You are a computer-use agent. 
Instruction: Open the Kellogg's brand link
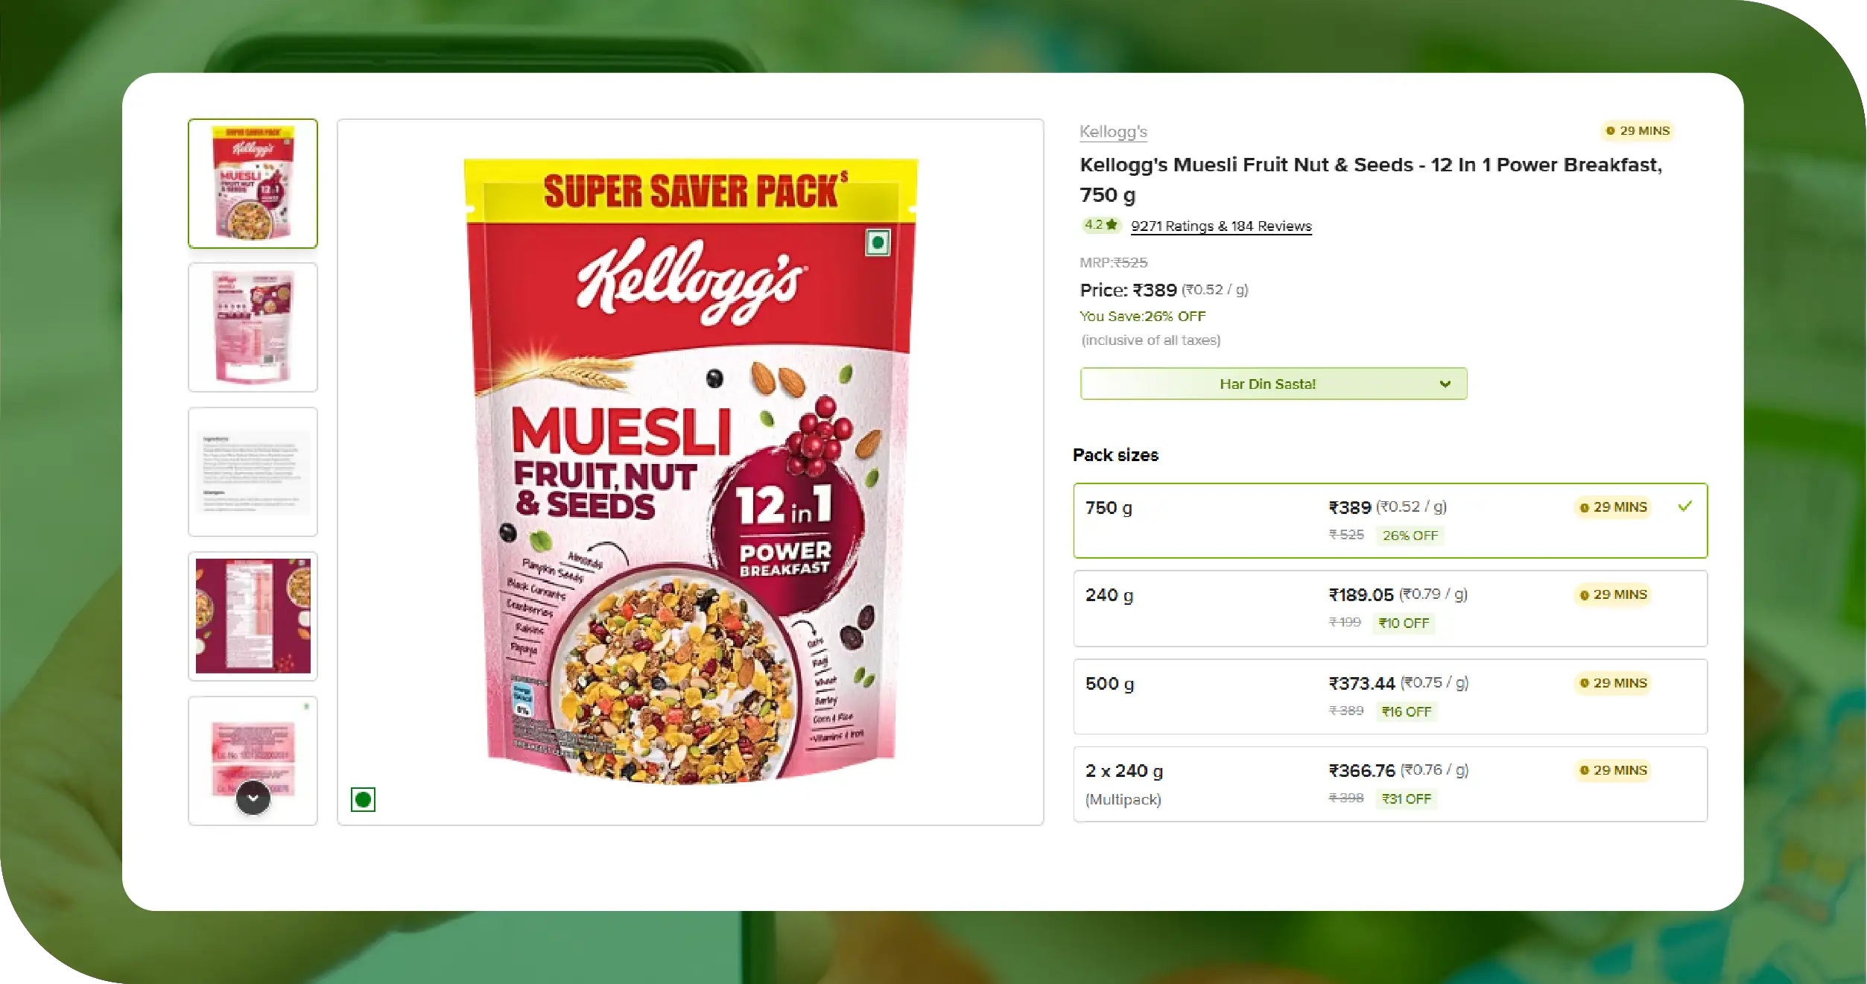[x=1113, y=132]
